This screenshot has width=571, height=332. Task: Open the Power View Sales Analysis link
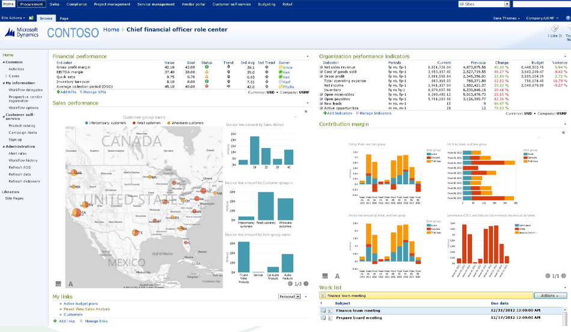pos(87,309)
